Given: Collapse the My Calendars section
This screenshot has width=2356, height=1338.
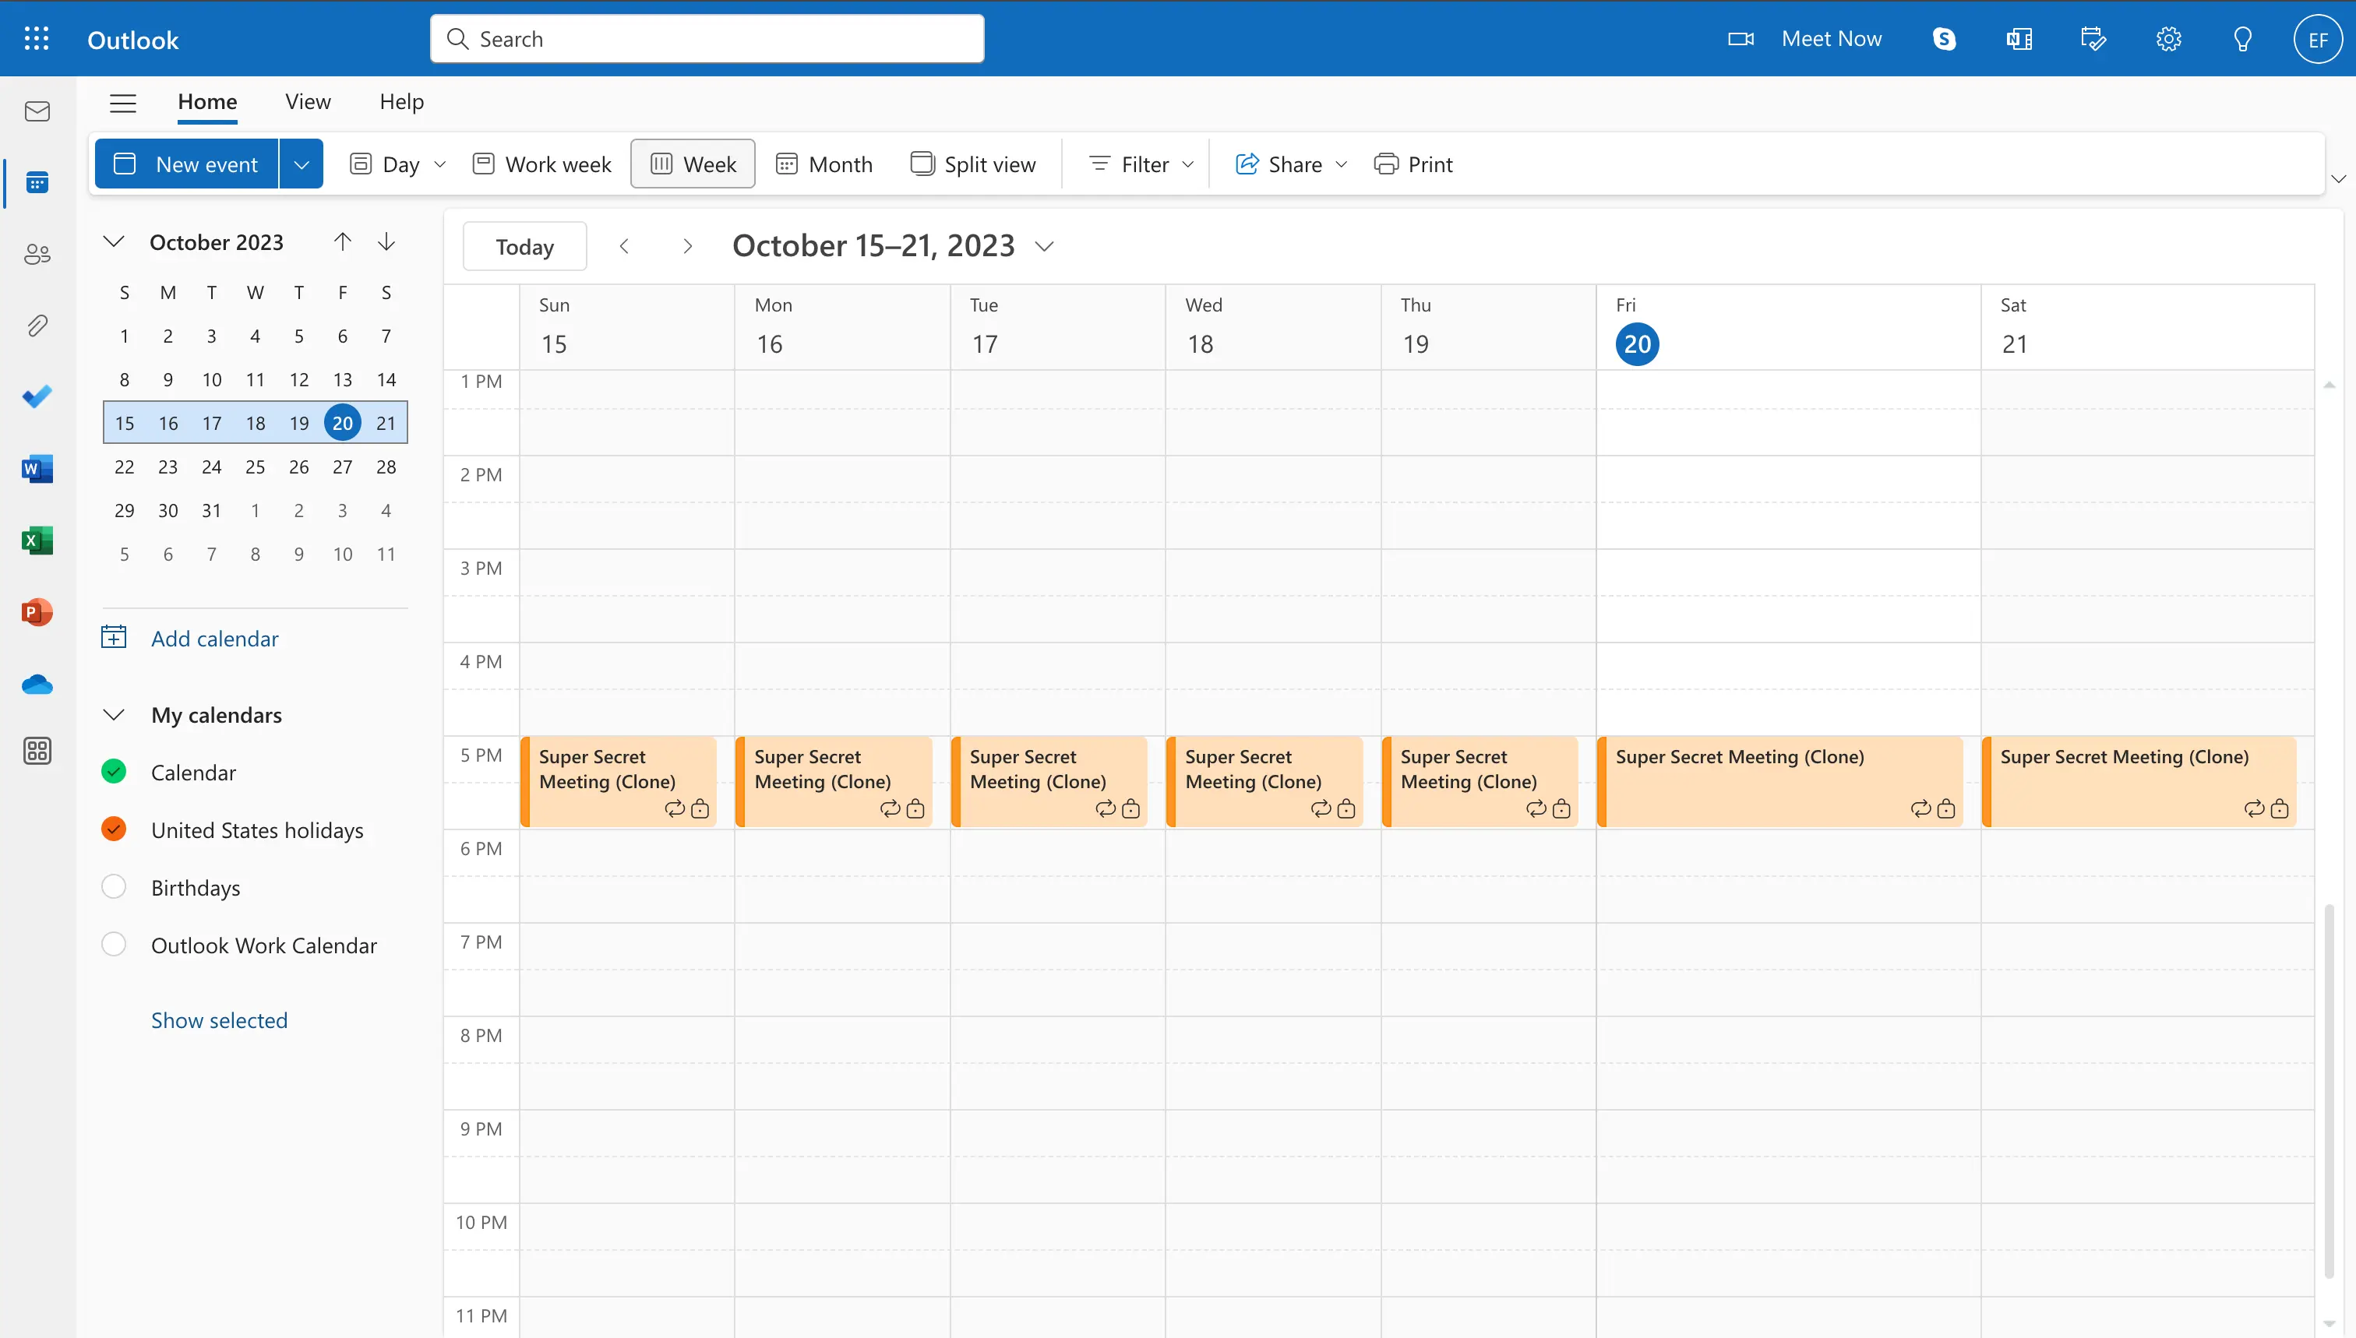Looking at the screenshot, I should (x=111, y=713).
